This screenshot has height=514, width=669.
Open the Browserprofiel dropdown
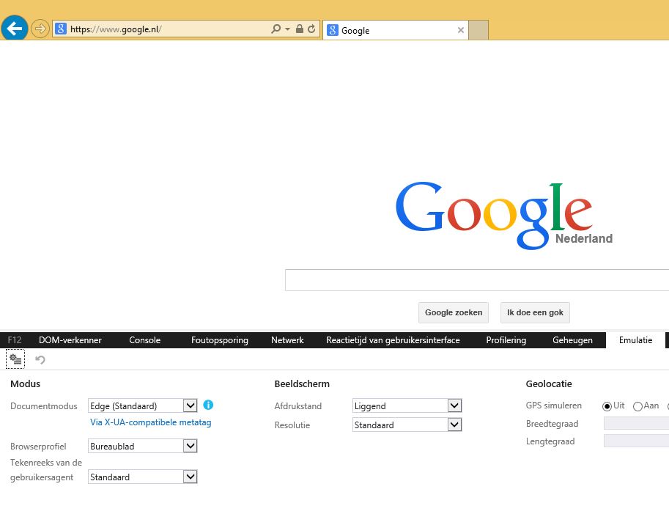[x=143, y=446]
